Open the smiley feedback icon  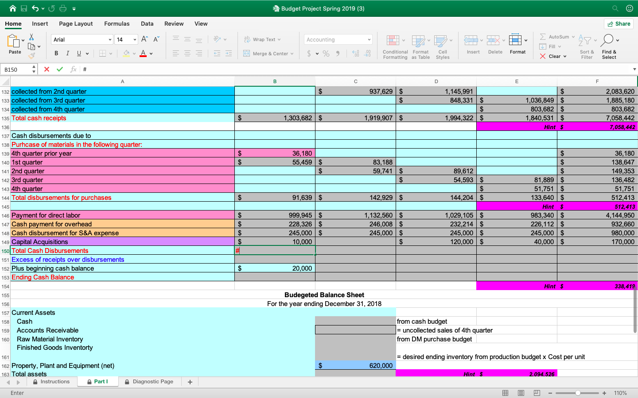pos(629,8)
